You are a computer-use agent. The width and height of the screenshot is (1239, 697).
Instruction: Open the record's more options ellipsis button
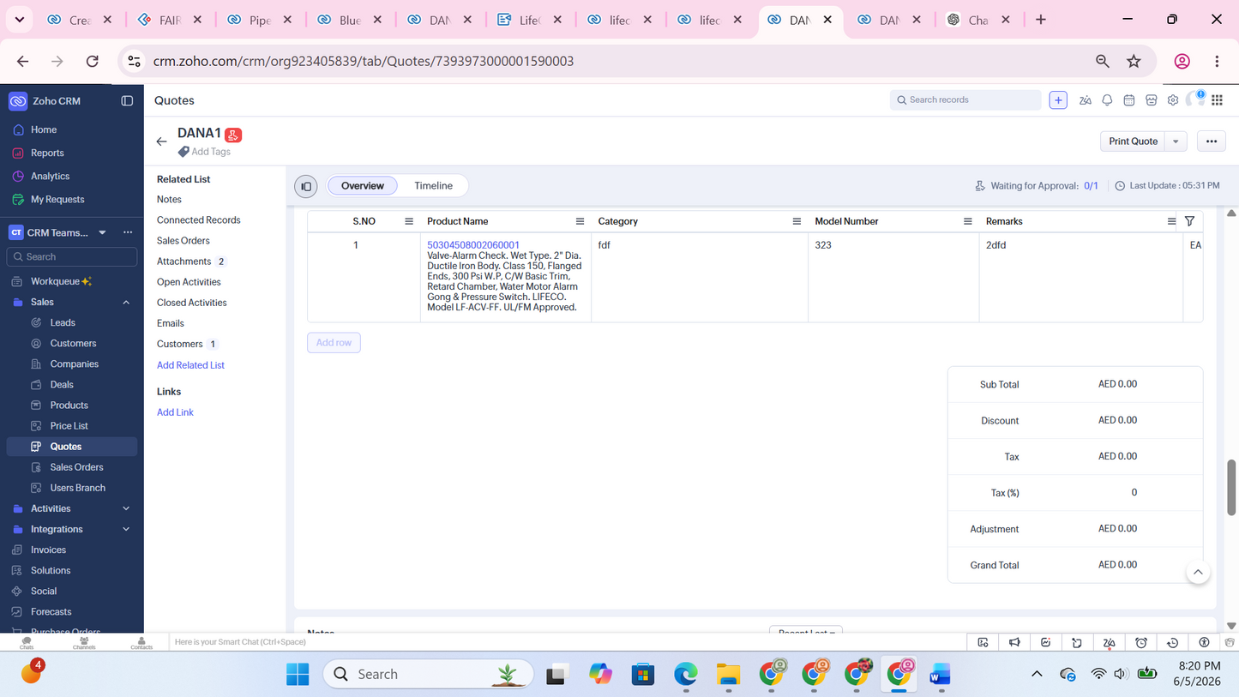click(x=1212, y=141)
